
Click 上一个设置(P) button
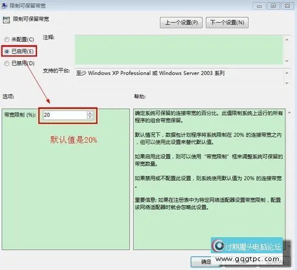tap(181, 23)
